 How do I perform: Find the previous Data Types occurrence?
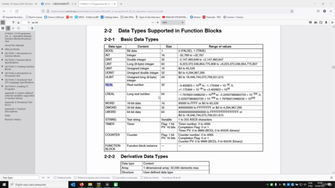pos(43,178)
